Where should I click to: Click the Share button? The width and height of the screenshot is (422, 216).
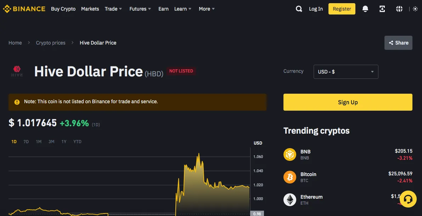coord(398,43)
